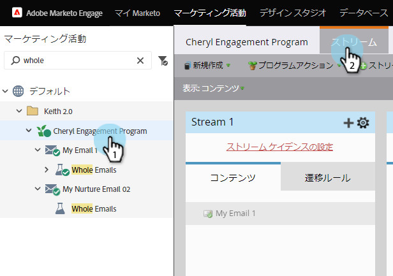The width and height of the screenshot is (393, 276).
Task: Open the データベース menu
Action: coord(364,13)
